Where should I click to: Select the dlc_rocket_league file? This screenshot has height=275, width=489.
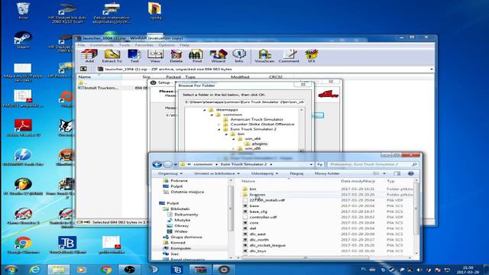pos(267,245)
